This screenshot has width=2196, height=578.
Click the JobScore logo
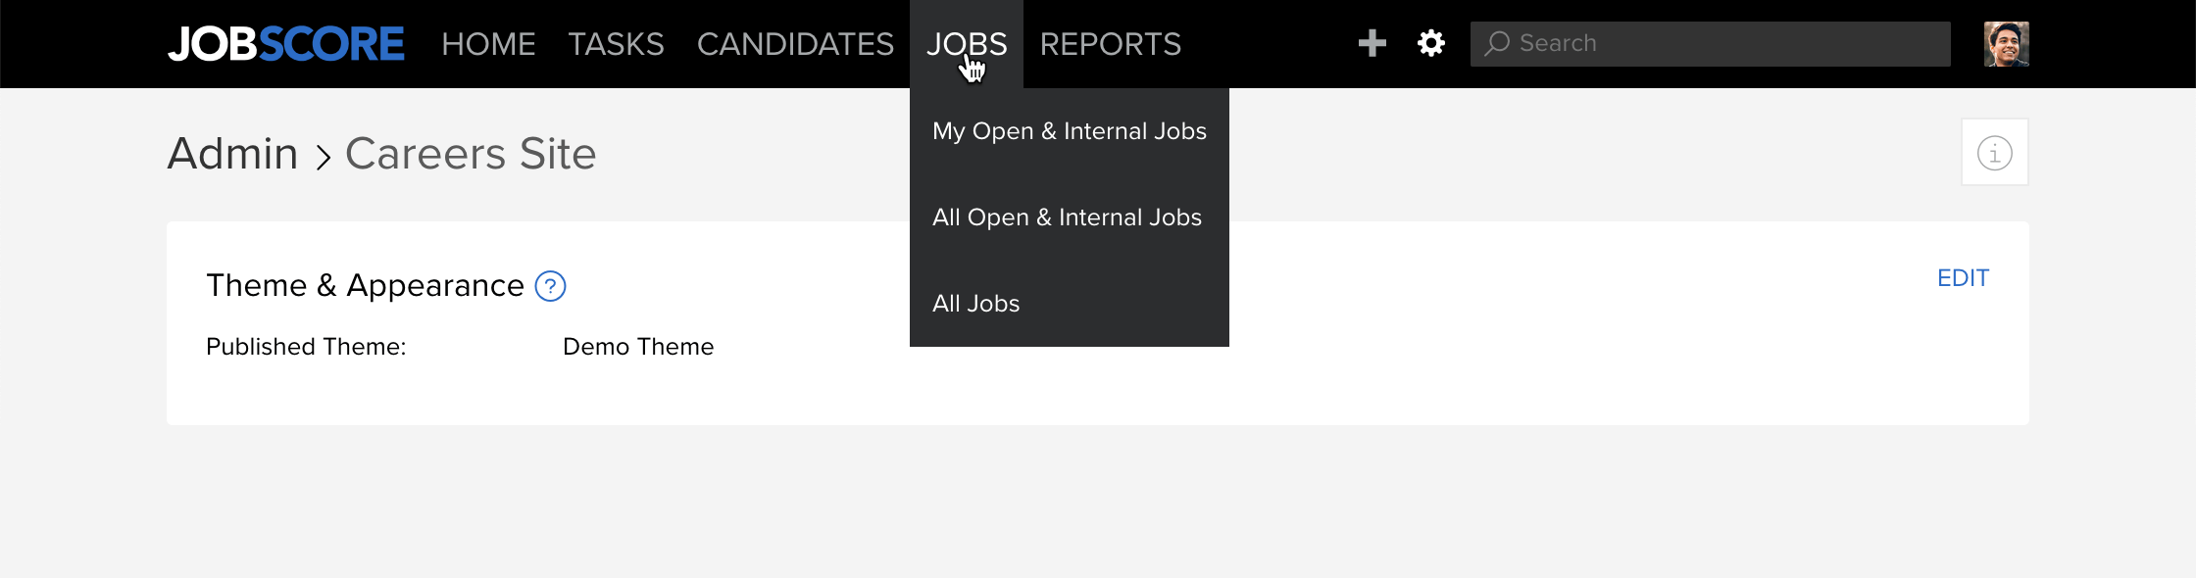pyautogui.click(x=285, y=44)
